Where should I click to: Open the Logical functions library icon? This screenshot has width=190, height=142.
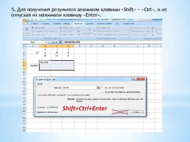coord(61,28)
